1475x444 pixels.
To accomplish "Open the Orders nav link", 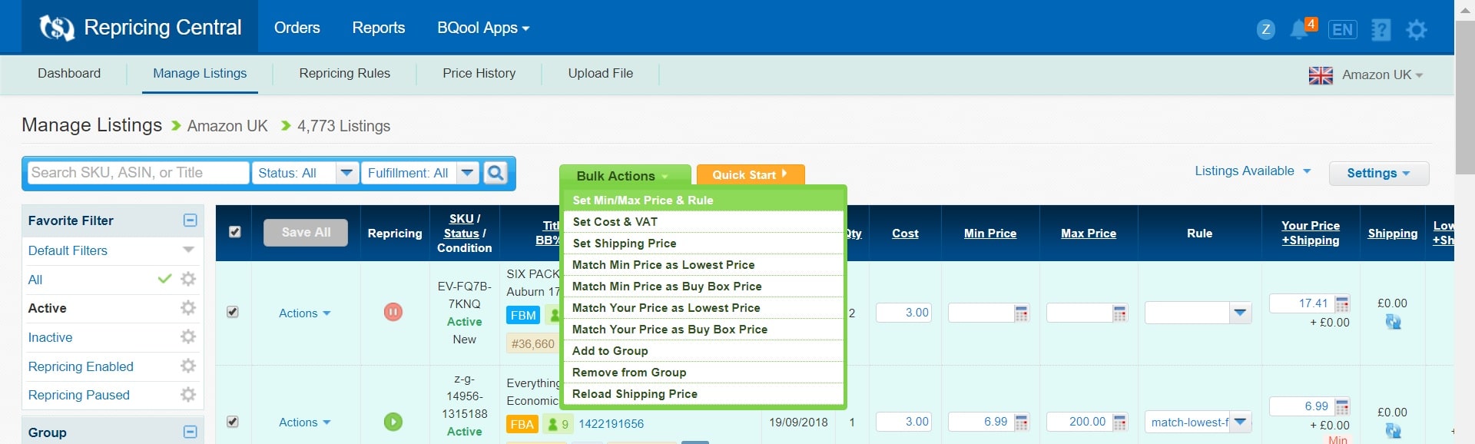I will click(297, 28).
